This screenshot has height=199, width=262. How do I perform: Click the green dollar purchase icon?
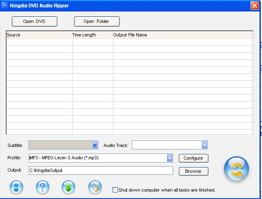[68, 187]
